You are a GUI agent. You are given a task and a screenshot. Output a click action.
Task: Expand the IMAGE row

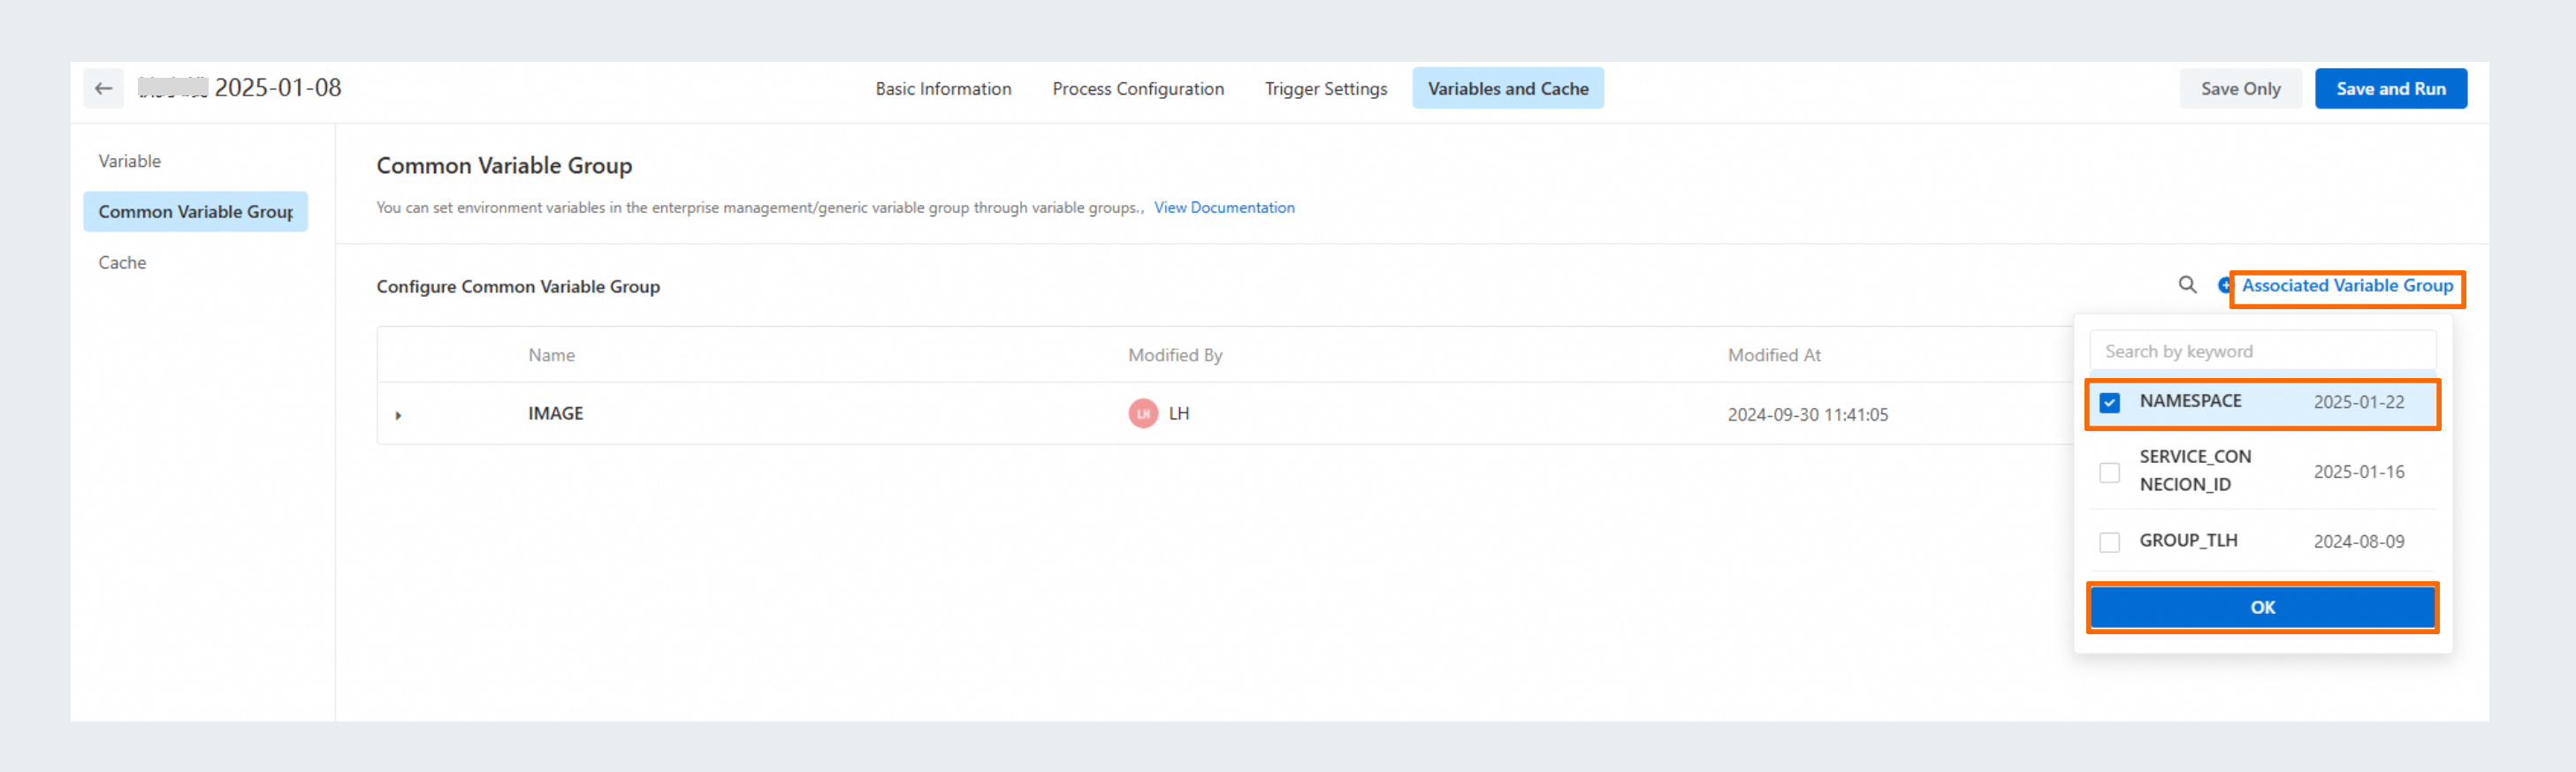(398, 415)
